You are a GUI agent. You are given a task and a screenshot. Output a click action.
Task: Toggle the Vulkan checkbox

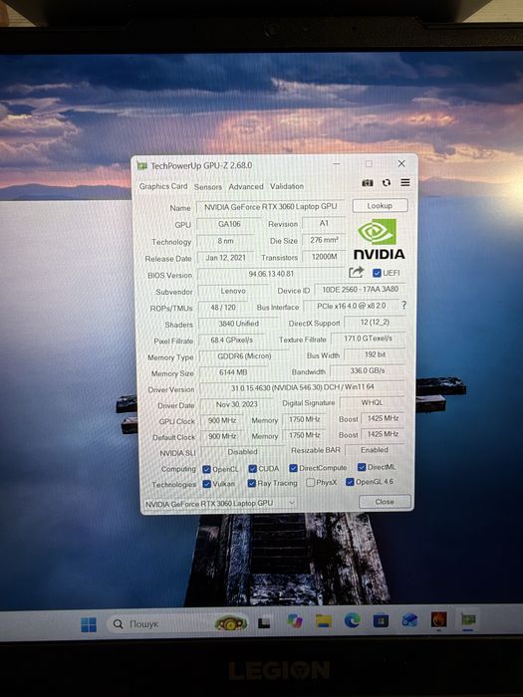pyautogui.click(x=206, y=484)
